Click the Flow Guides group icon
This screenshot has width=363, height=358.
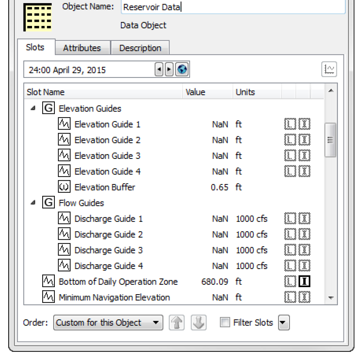pos(48,203)
